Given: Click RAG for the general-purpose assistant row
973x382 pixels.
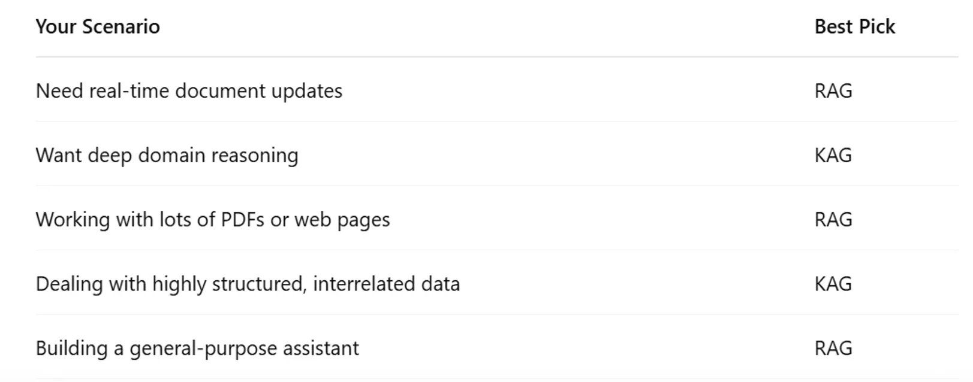Looking at the screenshot, I should [833, 348].
